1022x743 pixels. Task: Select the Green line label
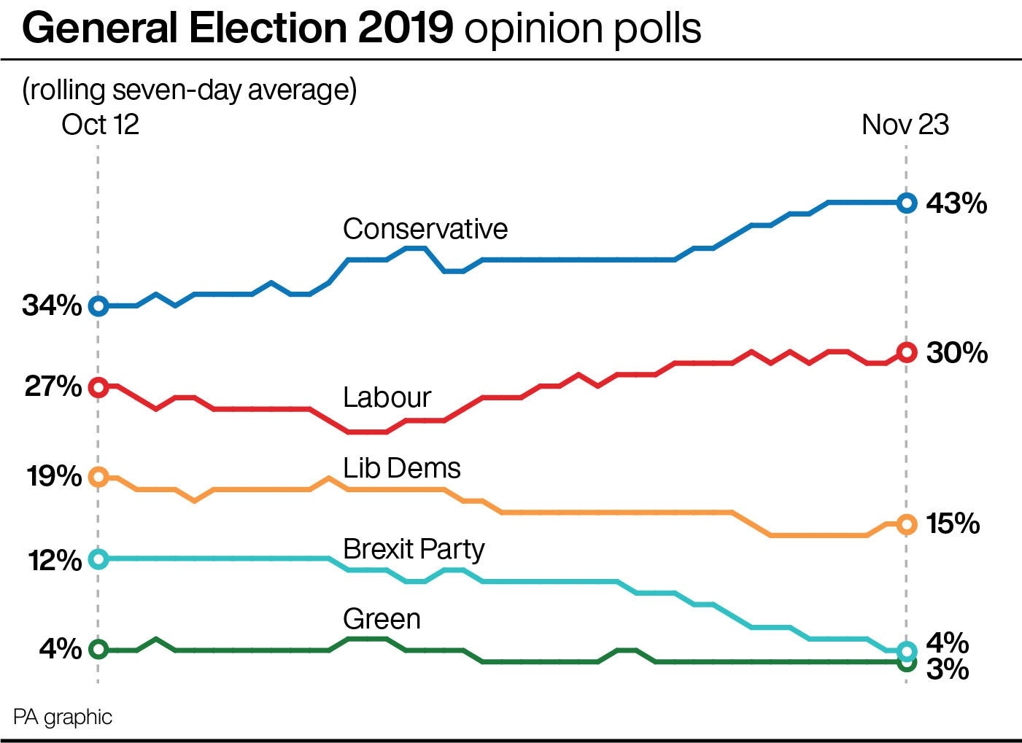pyautogui.click(x=382, y=619)
